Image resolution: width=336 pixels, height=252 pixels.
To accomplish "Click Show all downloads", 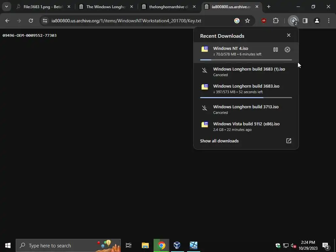I will click(219, 141).
